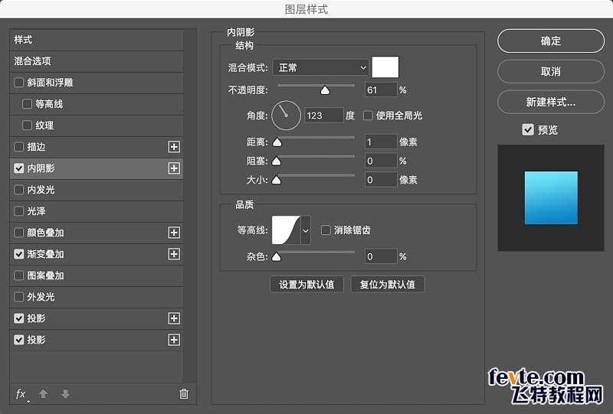613x414 pixels.
Task: Select 外发光 row label
Action: 41,297
